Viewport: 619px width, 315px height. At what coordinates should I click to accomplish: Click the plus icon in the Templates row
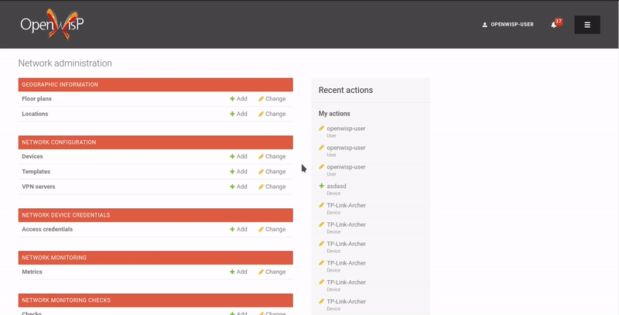pos(232,171)
